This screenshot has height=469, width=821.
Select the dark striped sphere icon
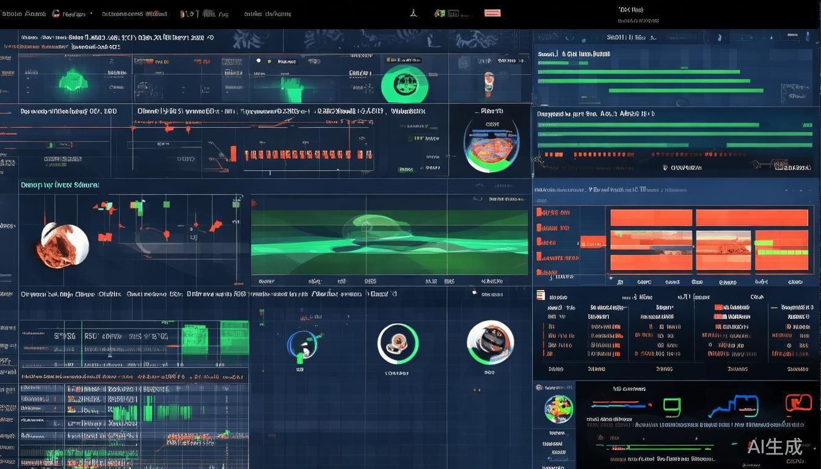coord(490,342)
